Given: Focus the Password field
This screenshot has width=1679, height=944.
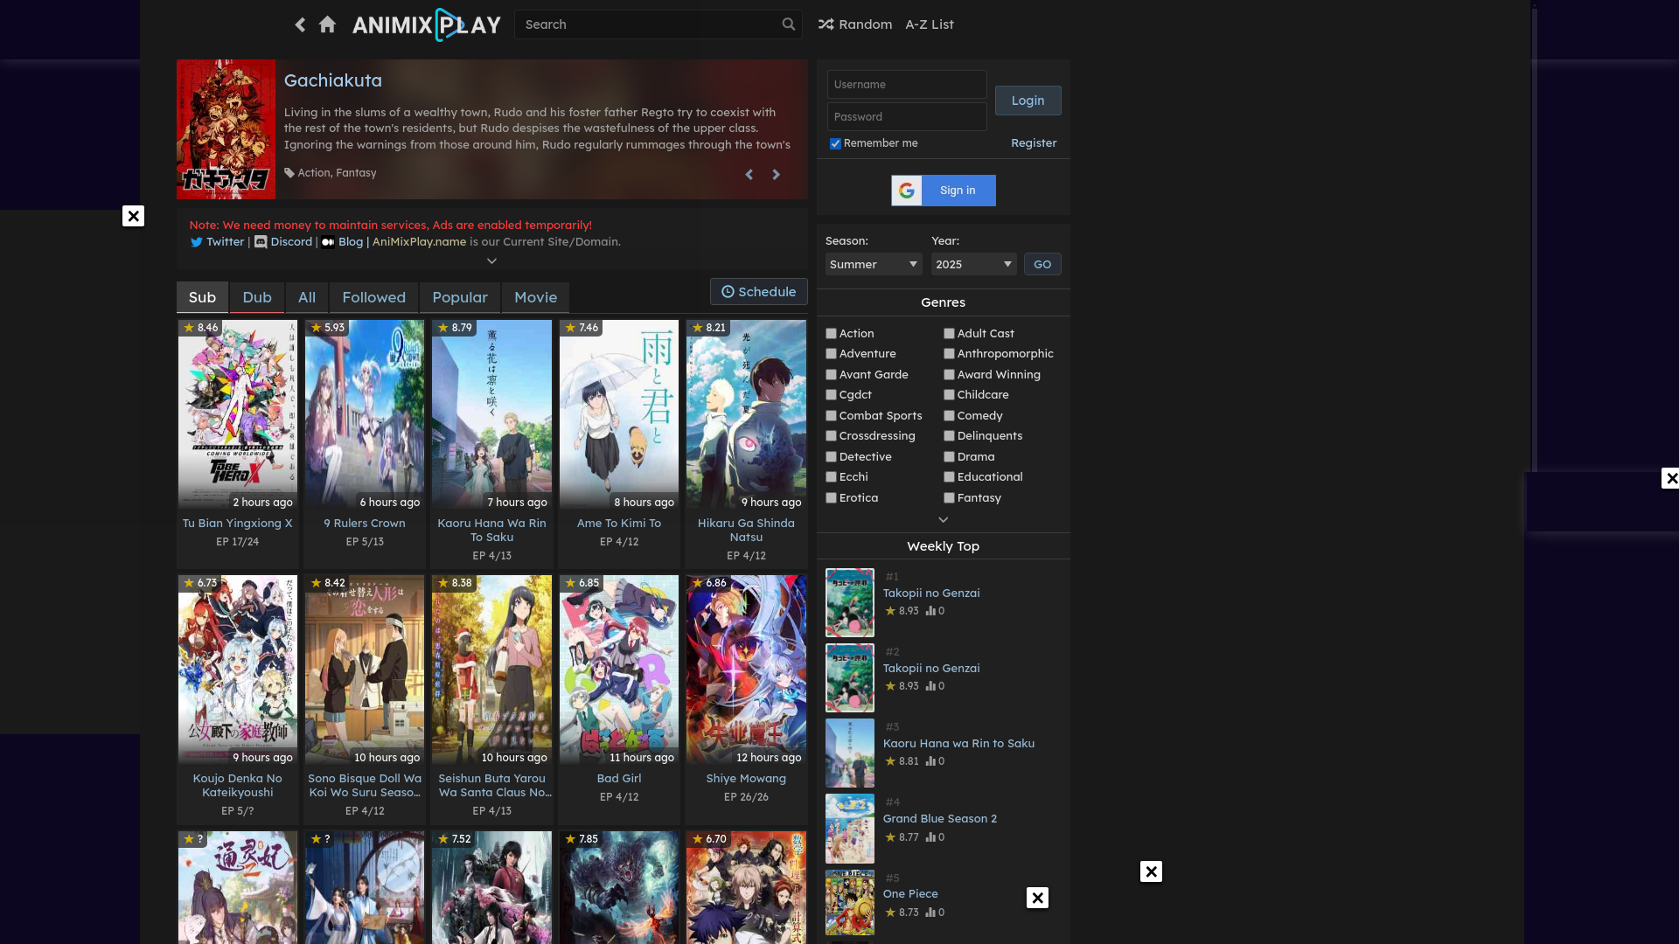Looking at the screenshot, I should [907, 117].
